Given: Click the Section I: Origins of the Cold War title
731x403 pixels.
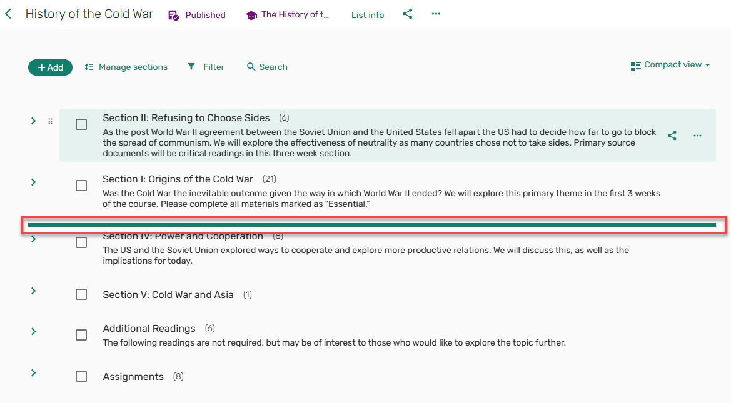Looking at the screenshot, I should [178, 179].
